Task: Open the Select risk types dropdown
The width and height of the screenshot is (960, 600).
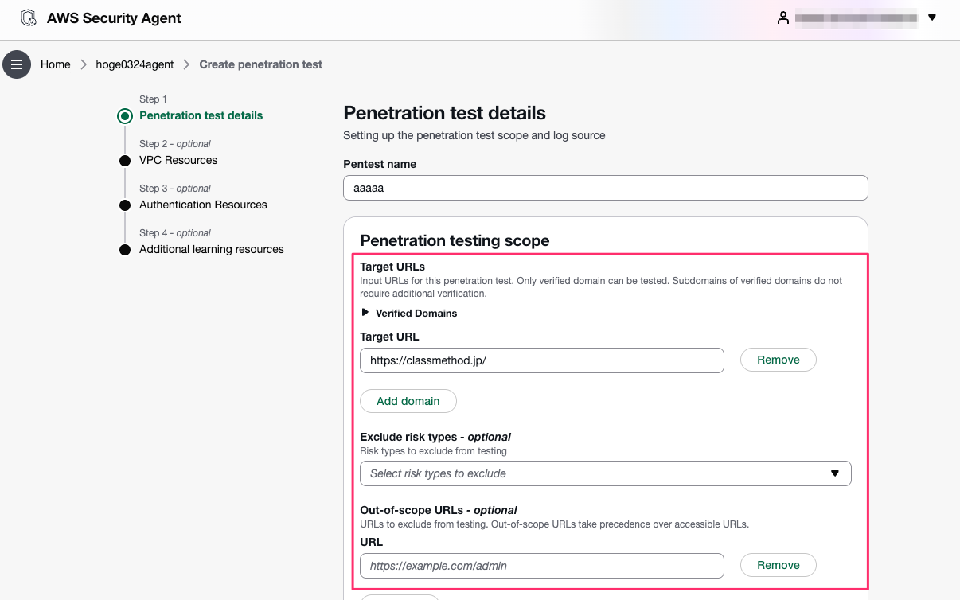Action: (x=605, y=473)
